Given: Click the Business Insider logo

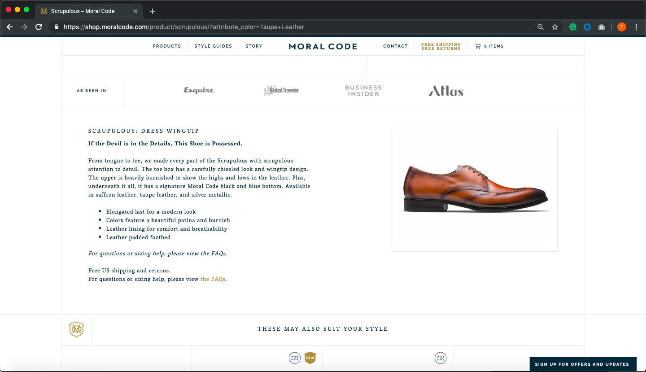Looking at the screenshot, I should click(x=363, y=91).
